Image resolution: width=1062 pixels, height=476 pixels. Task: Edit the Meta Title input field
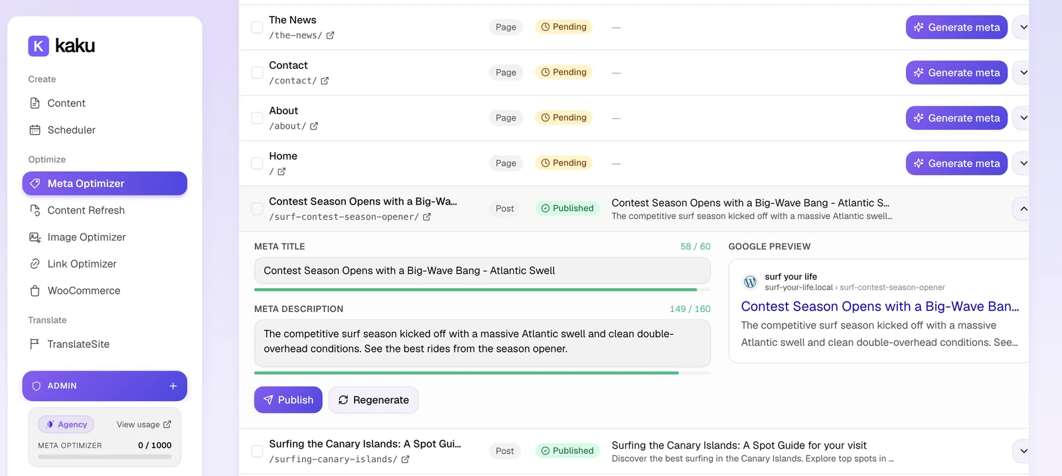483,271
